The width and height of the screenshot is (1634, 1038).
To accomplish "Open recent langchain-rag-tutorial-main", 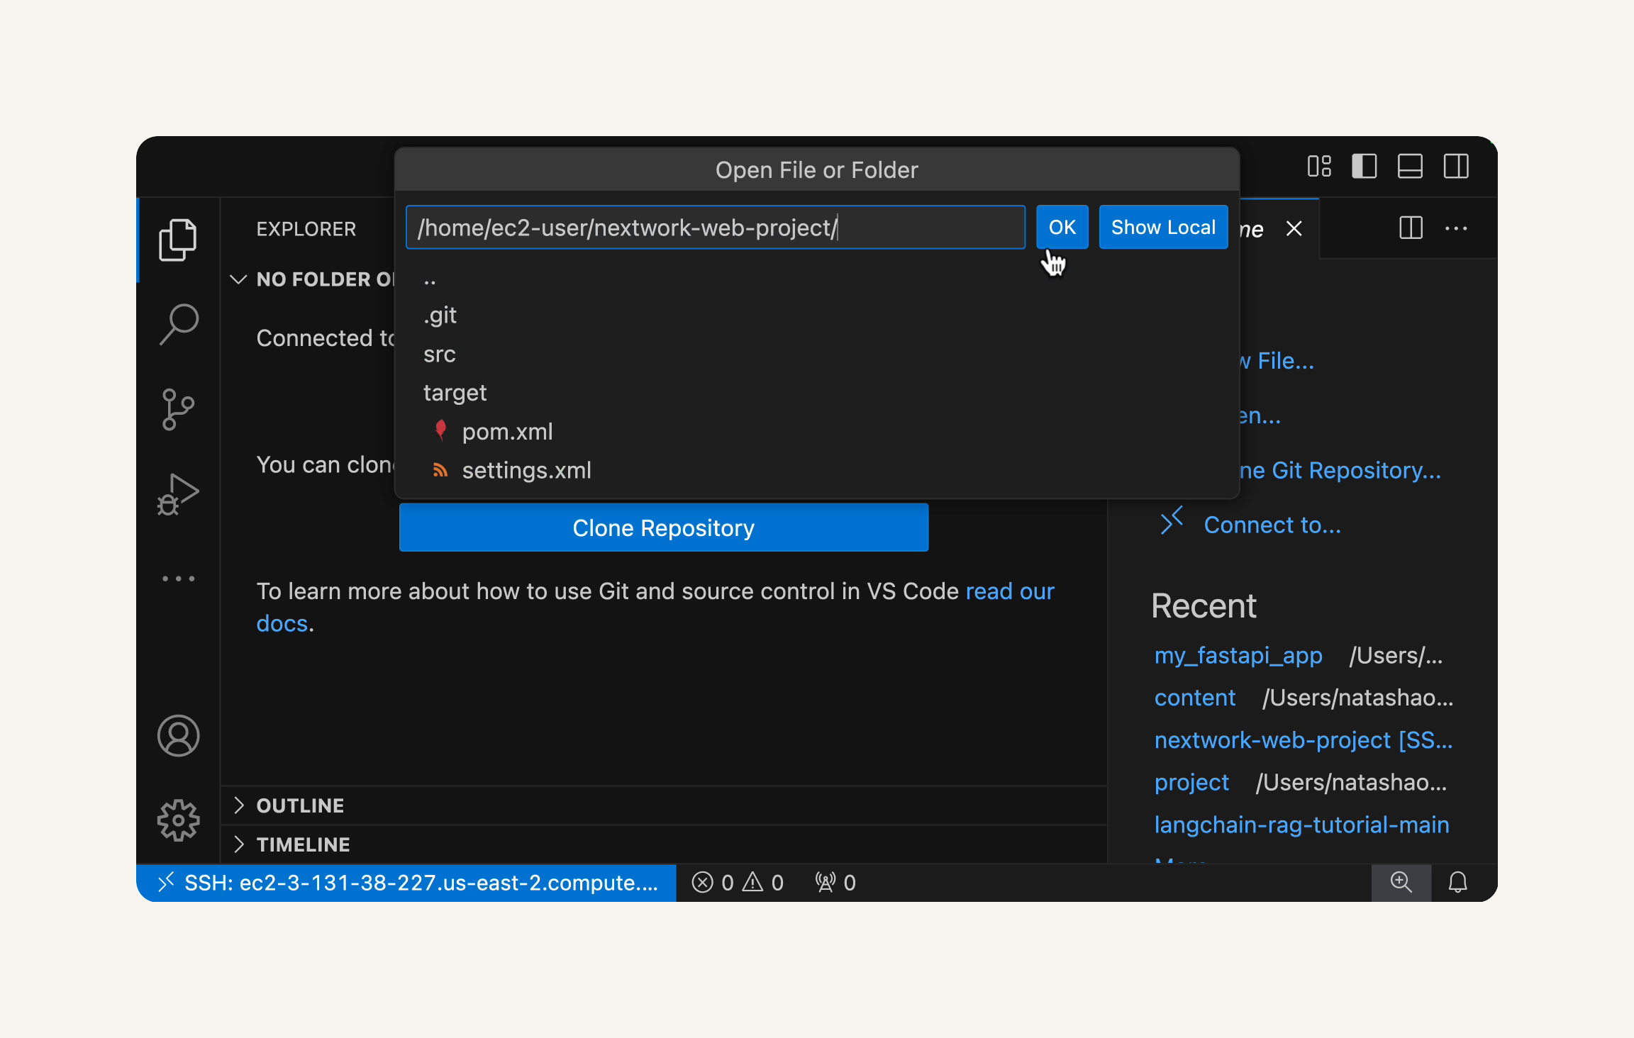I will (1301, 825).
